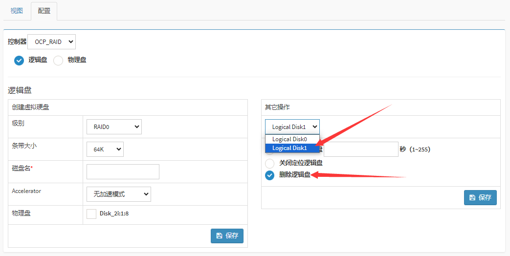Click floppy icon in virtual disk save button
The image size is (510, 256).
220,236
